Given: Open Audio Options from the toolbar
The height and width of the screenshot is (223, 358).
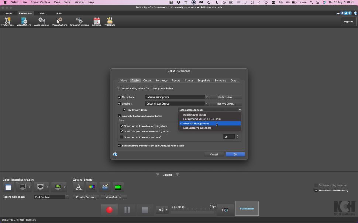Looking at the screenshot, I should point(41,21).
